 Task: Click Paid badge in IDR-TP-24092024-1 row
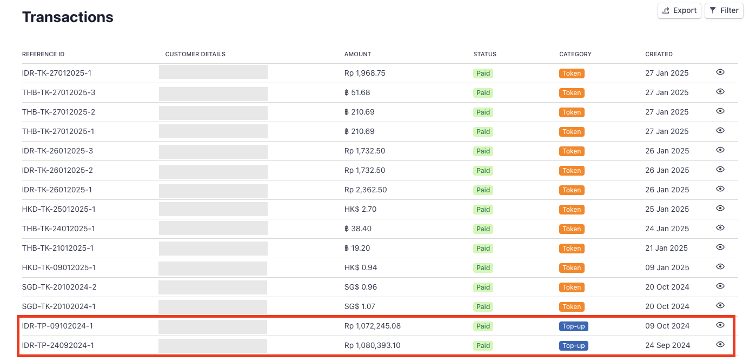483,346
